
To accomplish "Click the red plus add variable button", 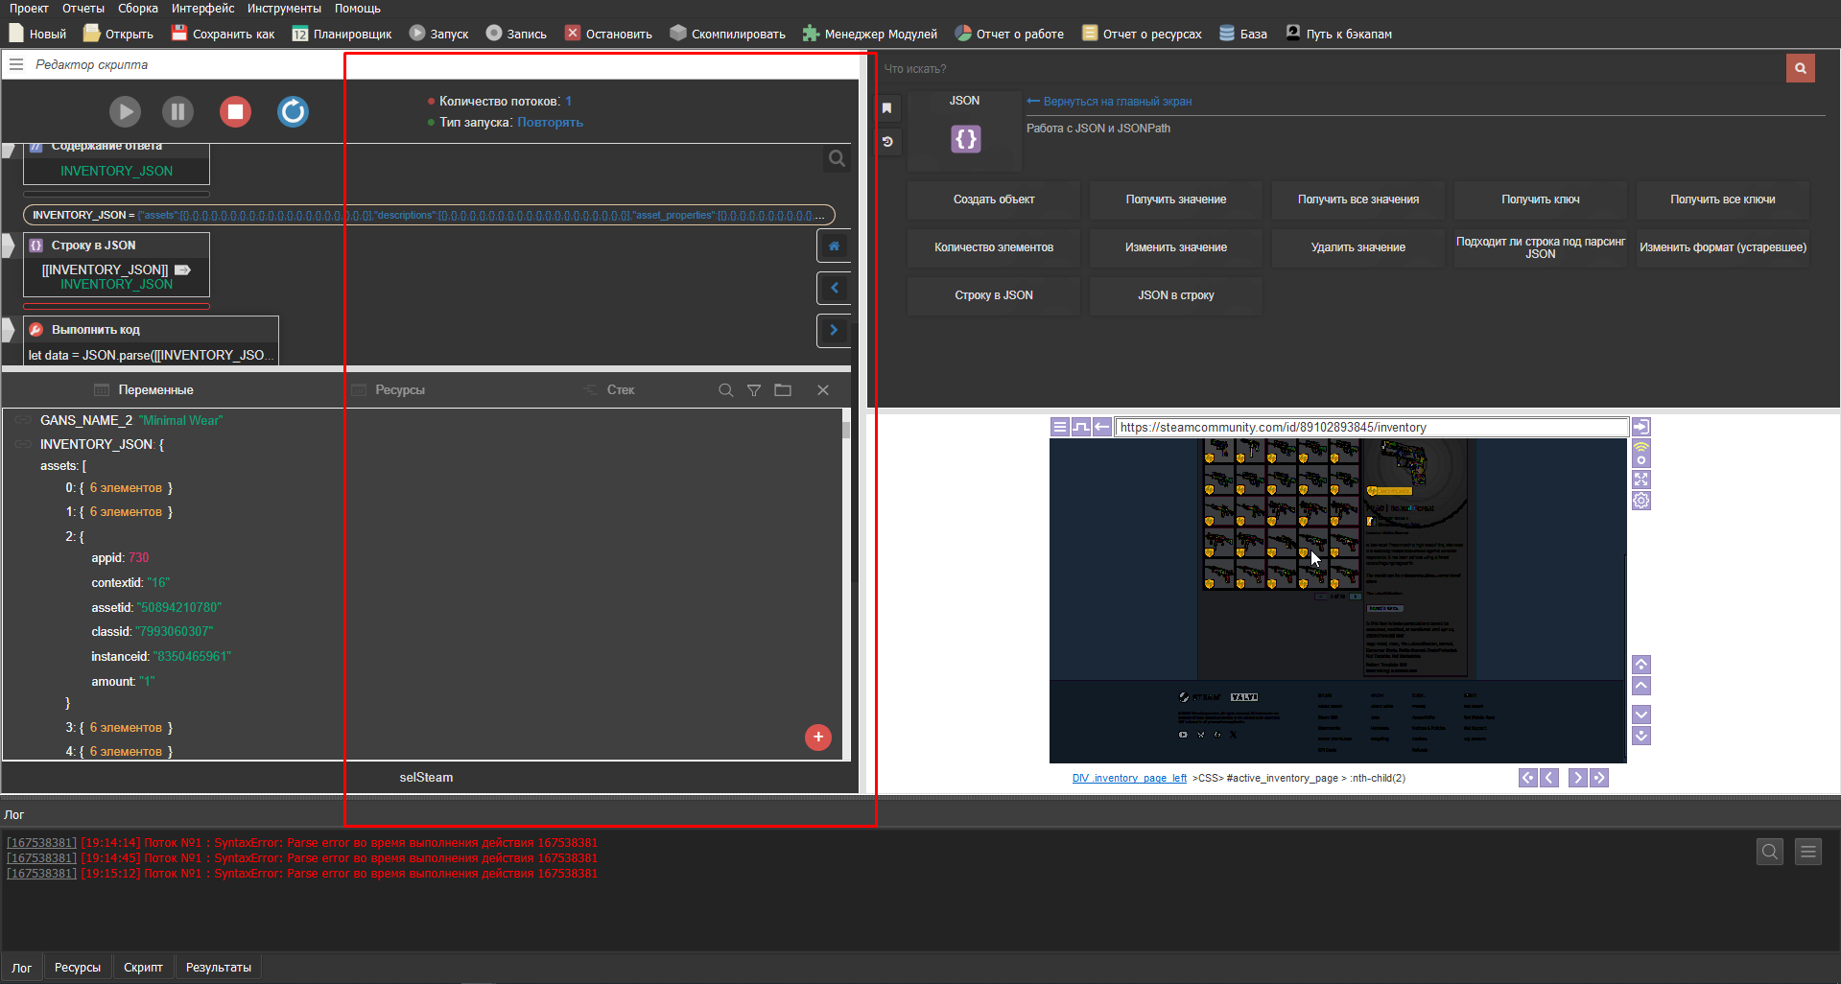I will tap(817, 737).
